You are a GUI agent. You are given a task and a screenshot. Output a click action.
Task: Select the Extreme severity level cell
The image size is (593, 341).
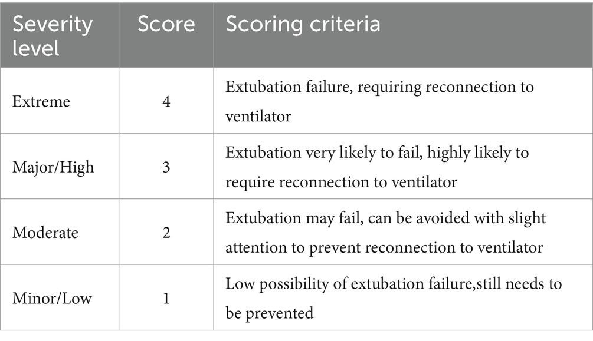(41, 102)
